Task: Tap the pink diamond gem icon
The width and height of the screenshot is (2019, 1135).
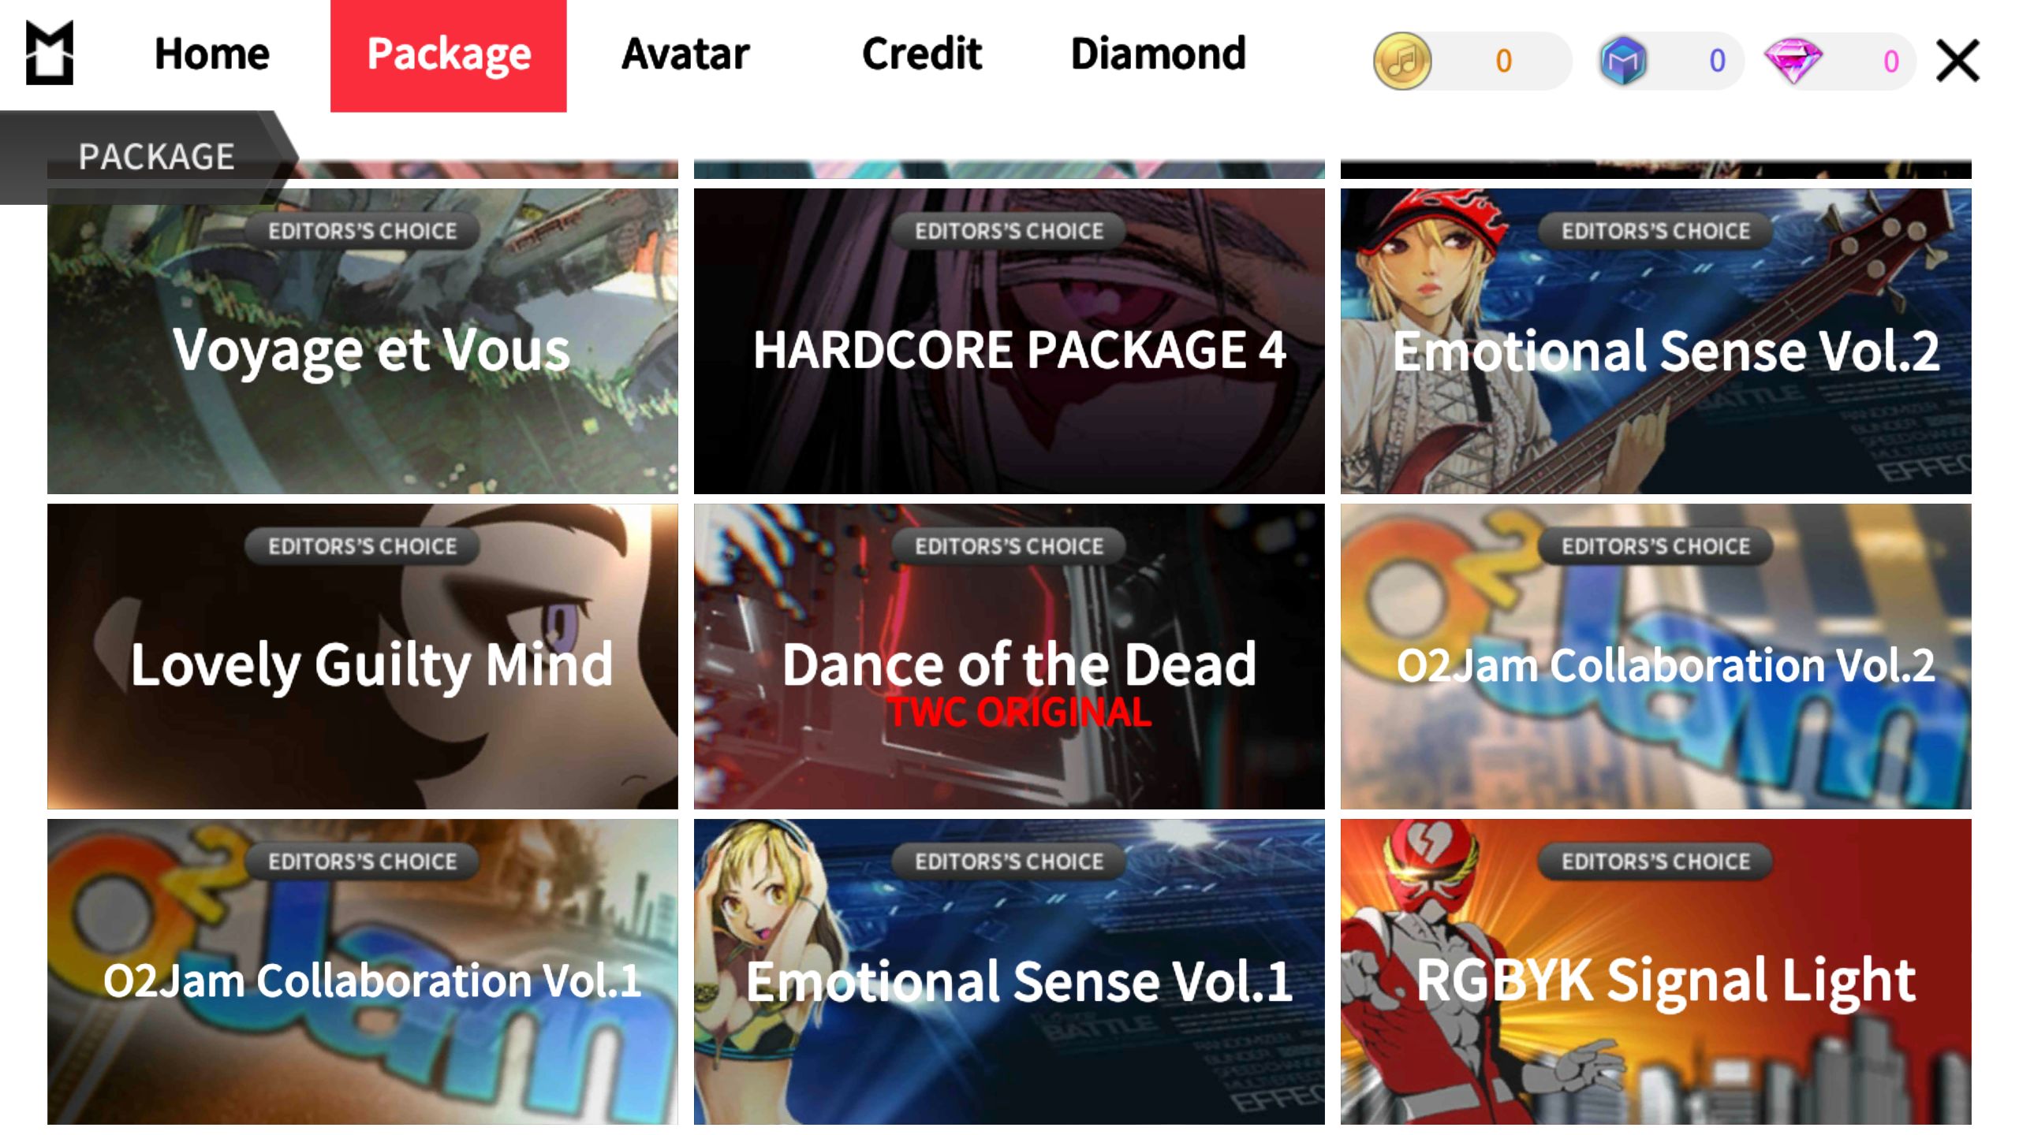Action: coord(1793,61)
